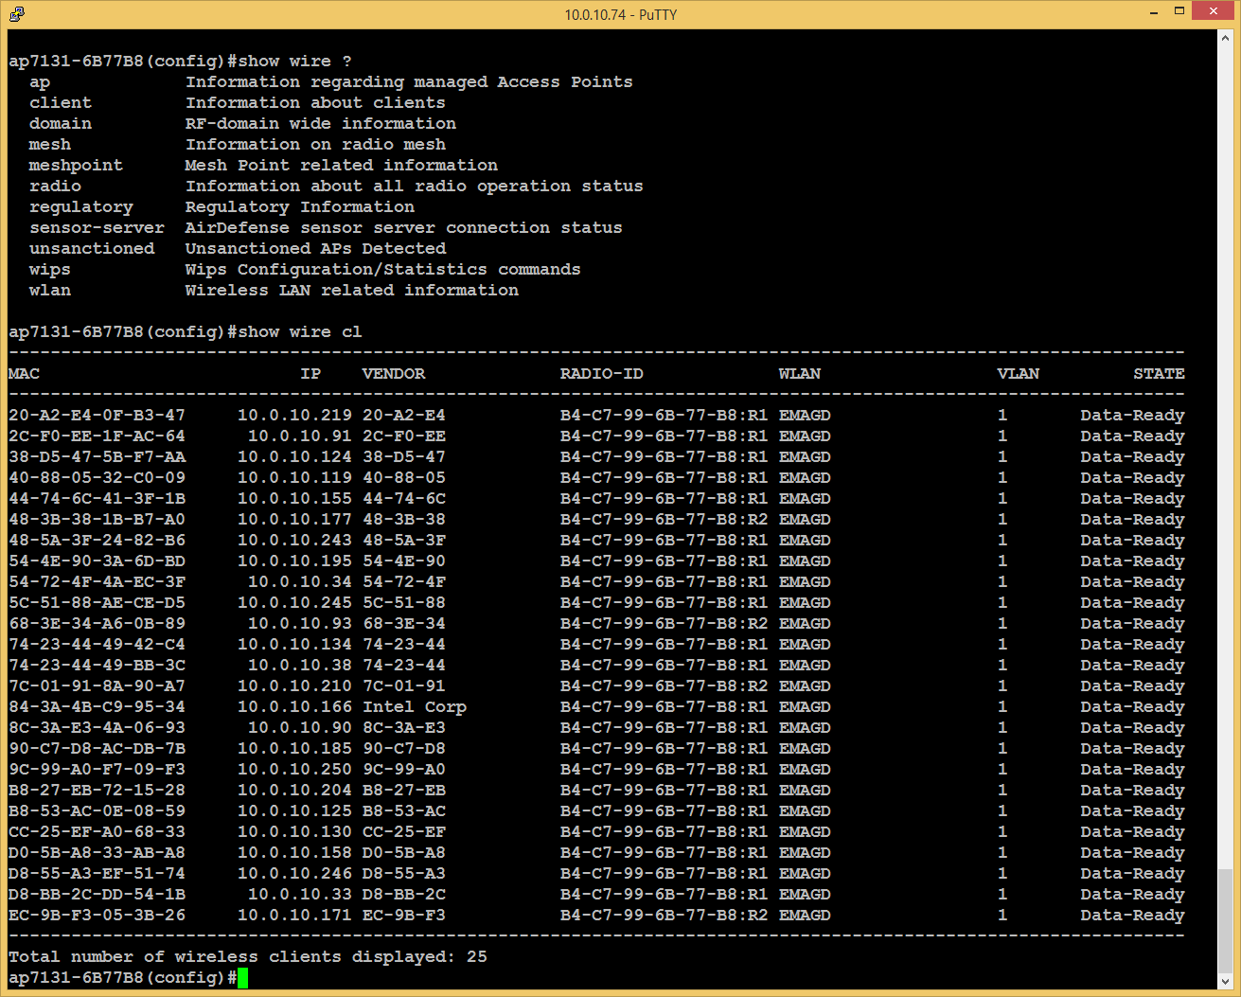Click the "domain" keyword in the help list
The image size is (1241, 997).
tap(61, 124)
